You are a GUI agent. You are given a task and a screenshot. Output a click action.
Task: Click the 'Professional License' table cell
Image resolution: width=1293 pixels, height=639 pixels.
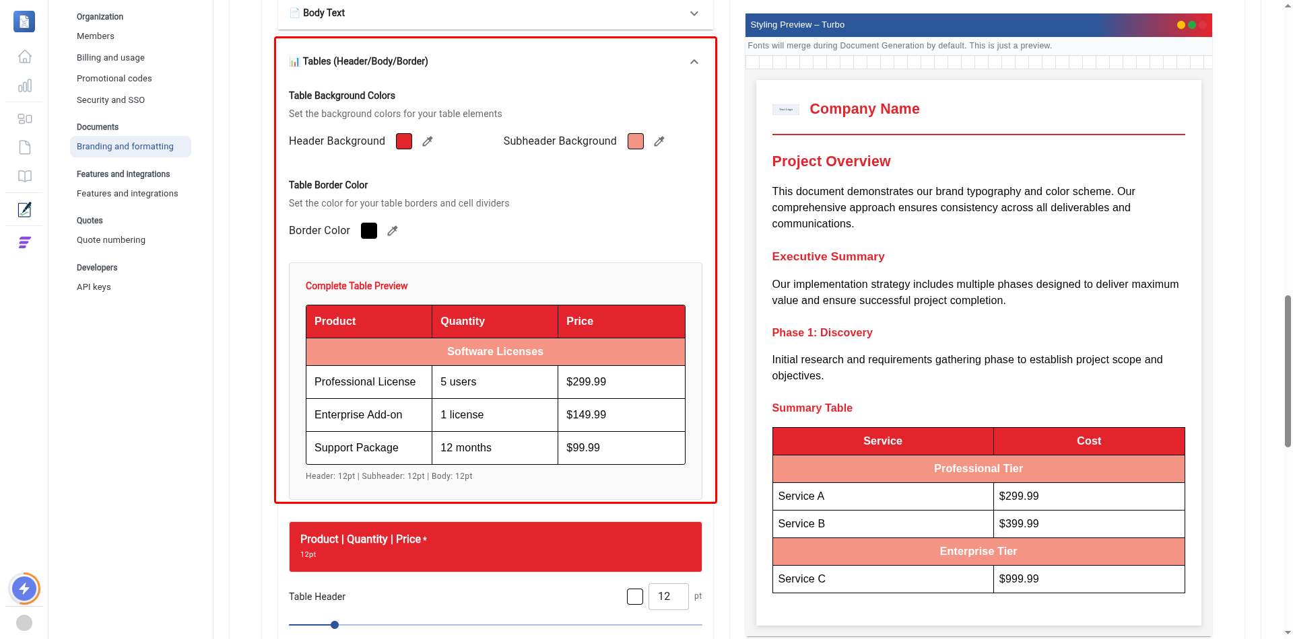coord(369,382)
